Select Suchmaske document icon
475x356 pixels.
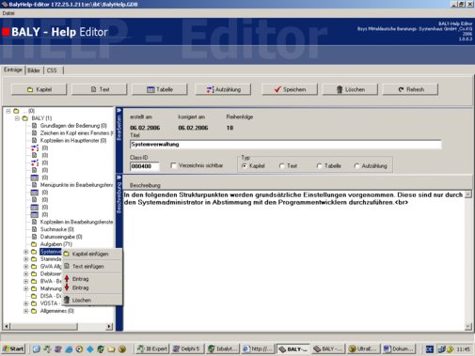coord(35,229)
